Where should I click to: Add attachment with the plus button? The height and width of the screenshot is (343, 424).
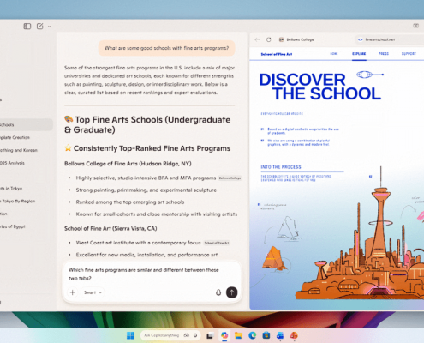click(x=73, y=292)
